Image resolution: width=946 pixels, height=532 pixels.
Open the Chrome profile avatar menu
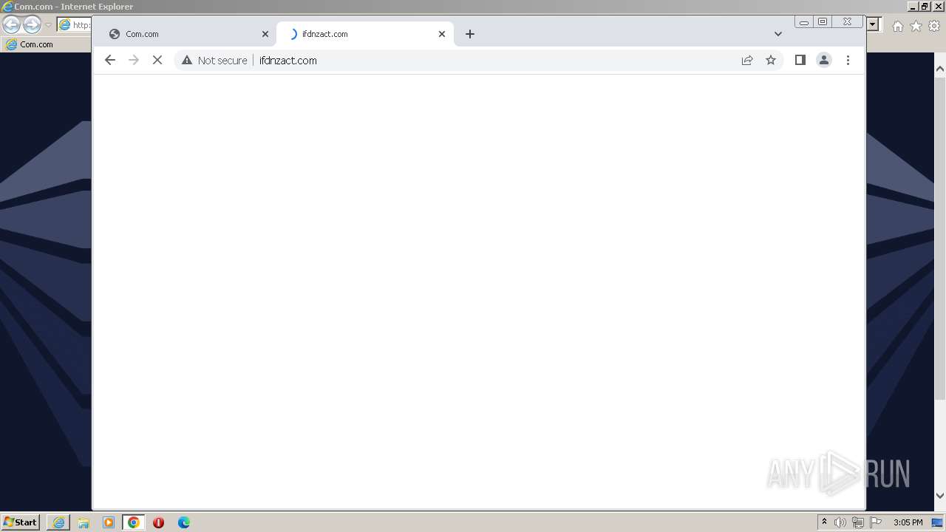(x=824, y=61)
